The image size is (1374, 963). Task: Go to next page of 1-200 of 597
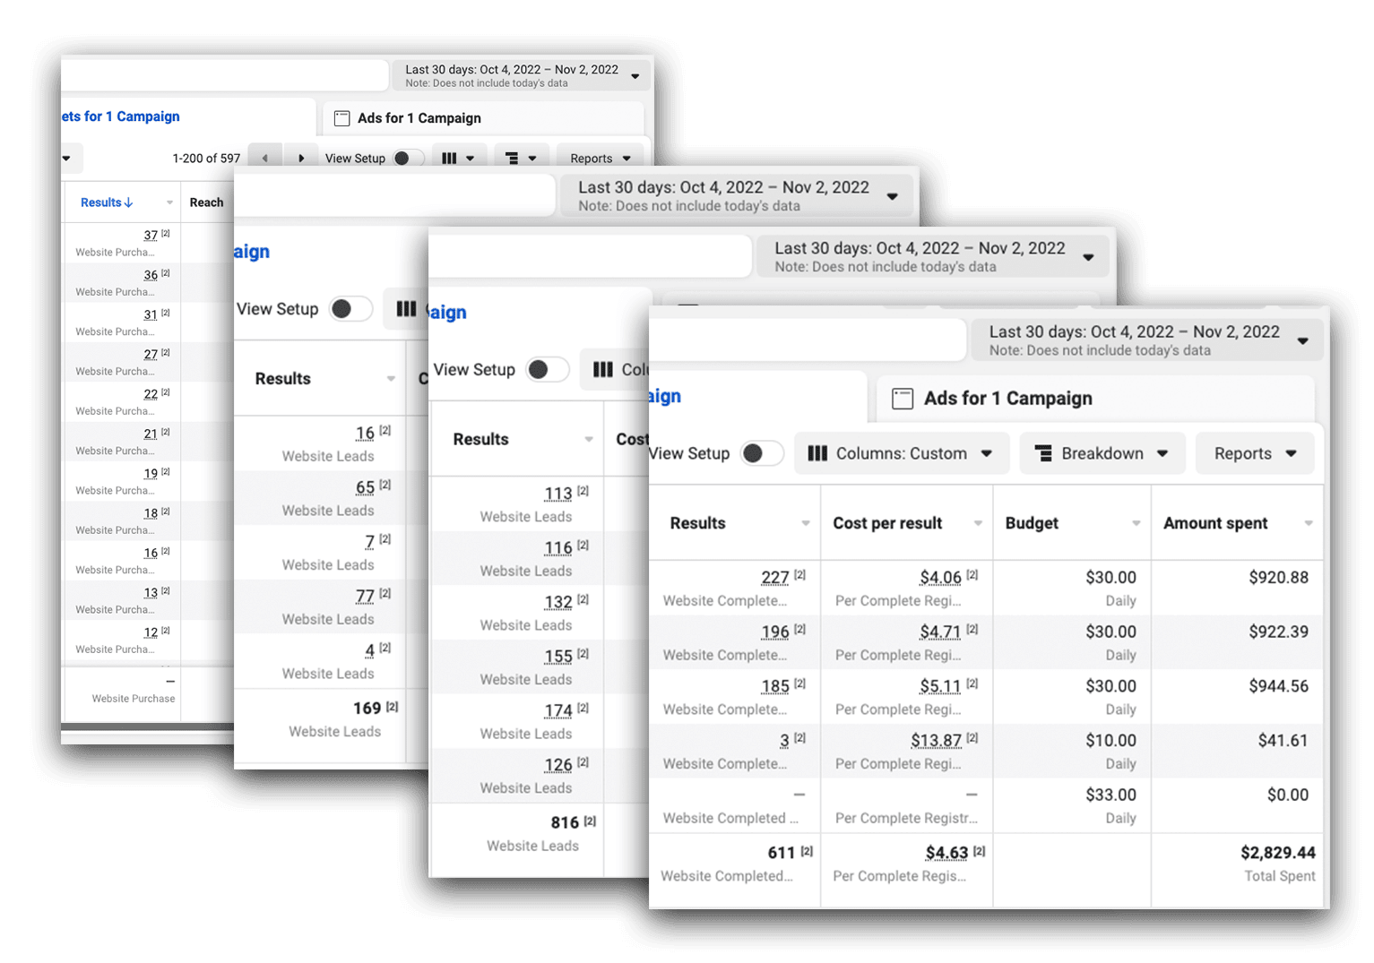(301, 159)
